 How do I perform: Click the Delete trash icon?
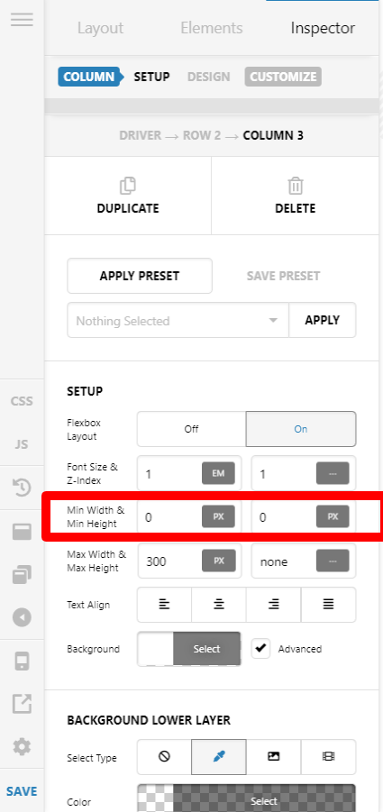coord(296,186)
